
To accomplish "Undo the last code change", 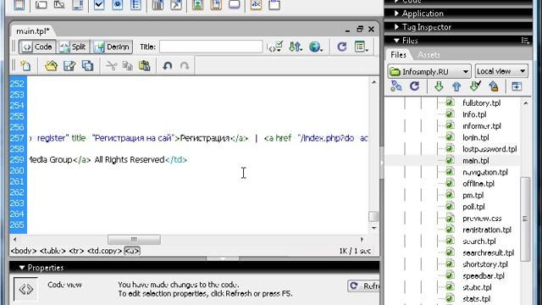I will [x=168, y=65].
